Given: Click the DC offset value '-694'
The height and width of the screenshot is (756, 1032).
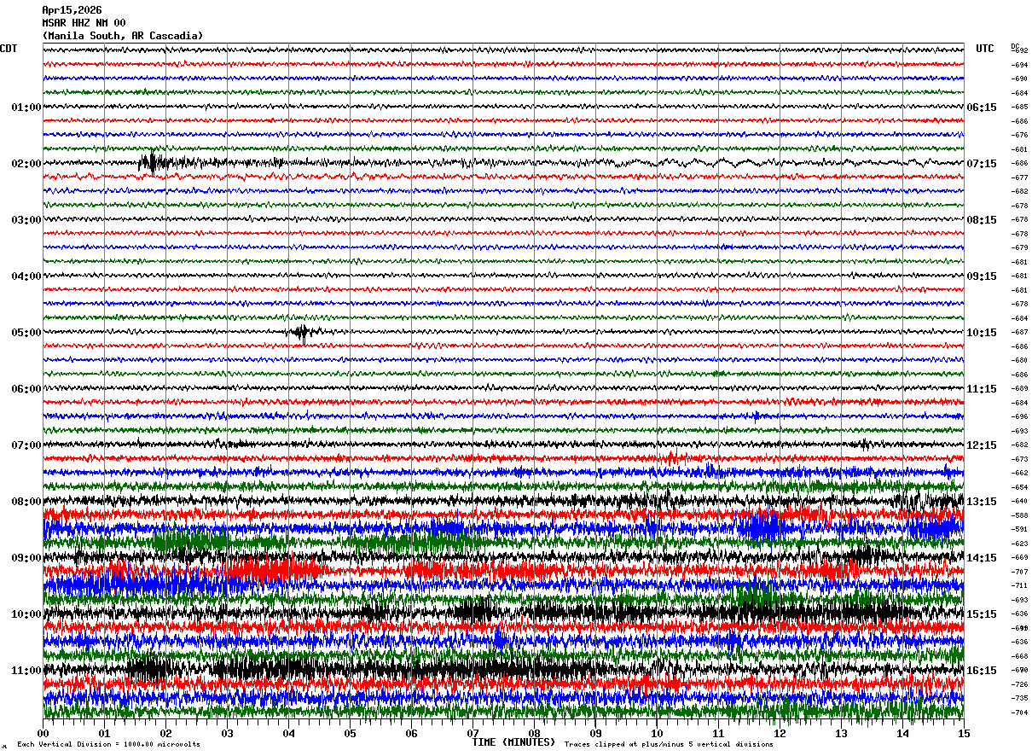Looking at the screenshot, I should 1020,65.
